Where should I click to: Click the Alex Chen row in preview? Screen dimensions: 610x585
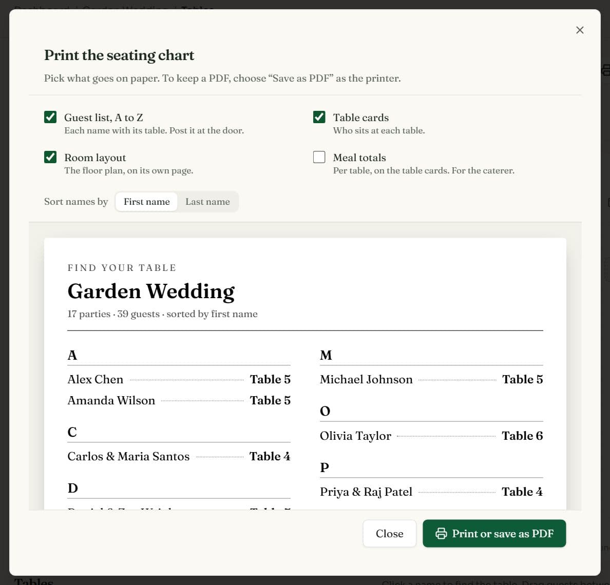coord(179,379)
